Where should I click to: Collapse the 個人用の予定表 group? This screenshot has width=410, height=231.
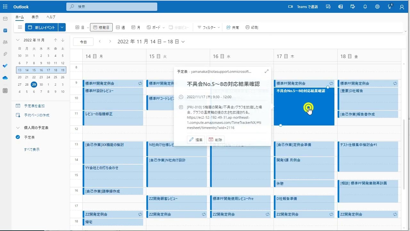(x=18, y=128)
